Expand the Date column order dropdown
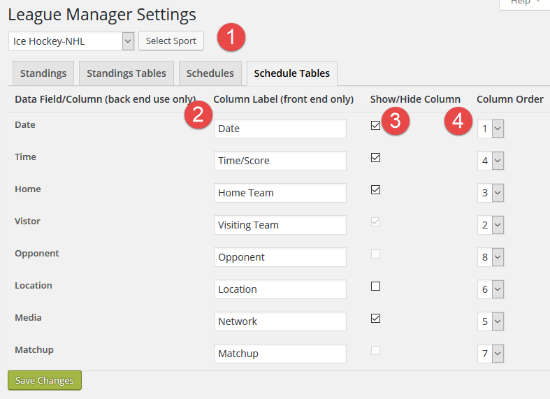The width and height of the screenshot is (550, 399). pyautogui.click(x=491, y=129)
